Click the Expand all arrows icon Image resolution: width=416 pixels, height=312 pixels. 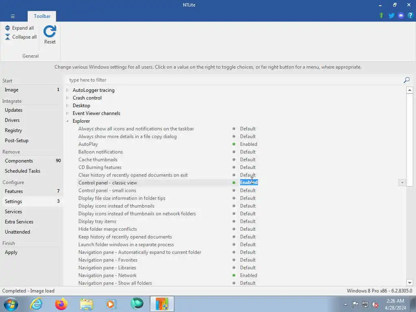7,28
